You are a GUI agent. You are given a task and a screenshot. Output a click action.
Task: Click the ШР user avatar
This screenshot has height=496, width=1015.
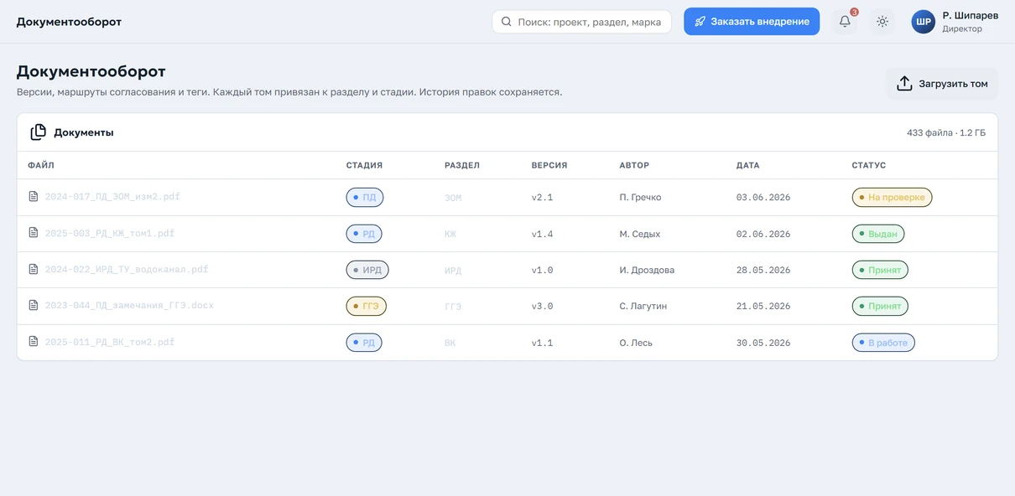(924, 22)
